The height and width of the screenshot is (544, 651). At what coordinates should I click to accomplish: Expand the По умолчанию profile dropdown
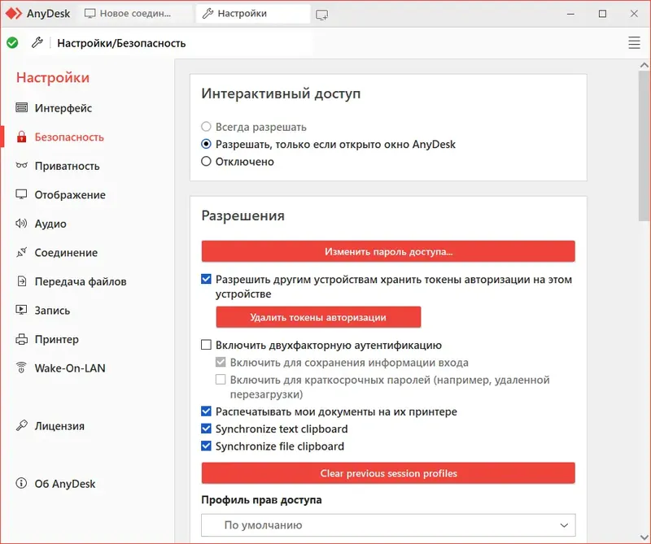coord(388,525)
